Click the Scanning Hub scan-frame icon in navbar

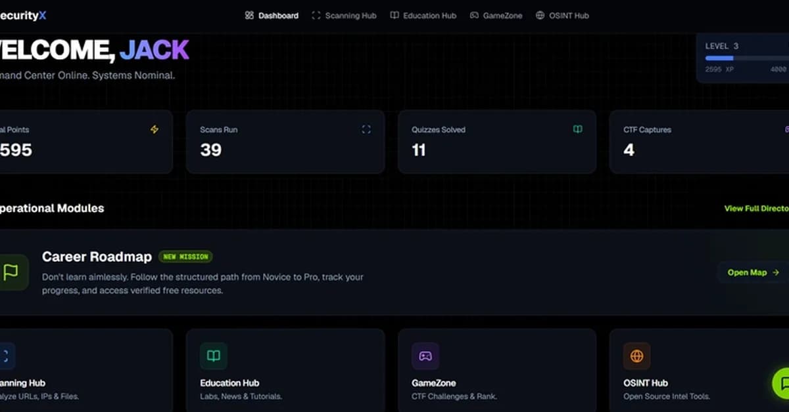click(x=316, y=16)
